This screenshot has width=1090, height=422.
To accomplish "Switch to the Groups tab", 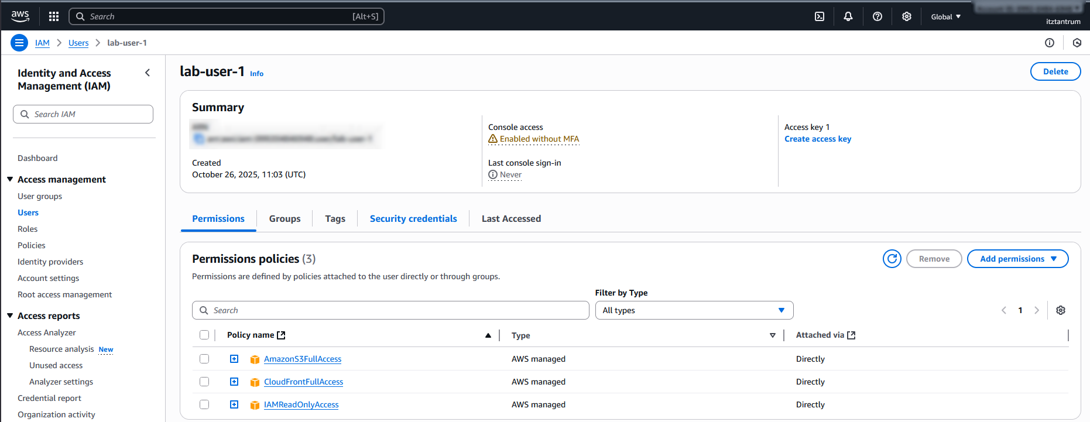I will click(285, 218).
